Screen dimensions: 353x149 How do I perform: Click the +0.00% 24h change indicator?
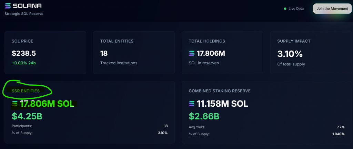pos(23,63)
